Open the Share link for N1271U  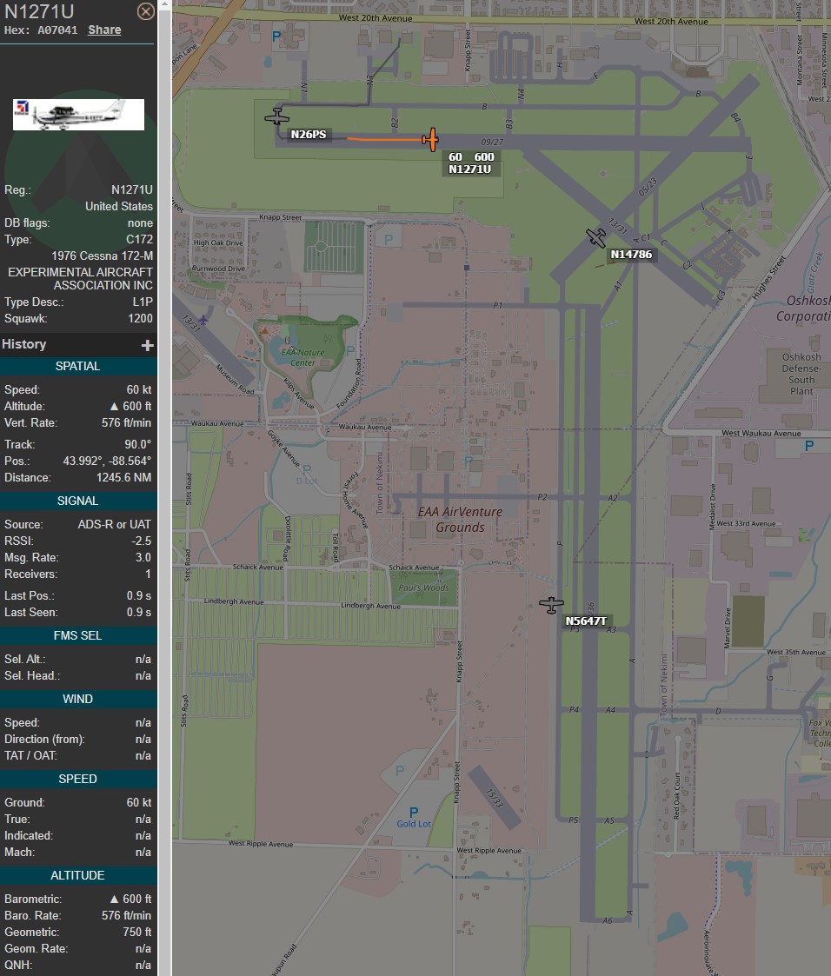(x=103, y=29)
